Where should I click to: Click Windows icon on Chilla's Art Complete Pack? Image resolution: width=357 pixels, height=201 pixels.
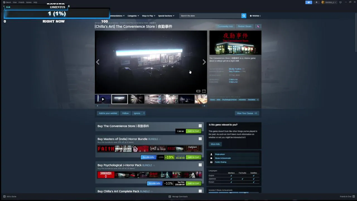[x=200, y=191]
